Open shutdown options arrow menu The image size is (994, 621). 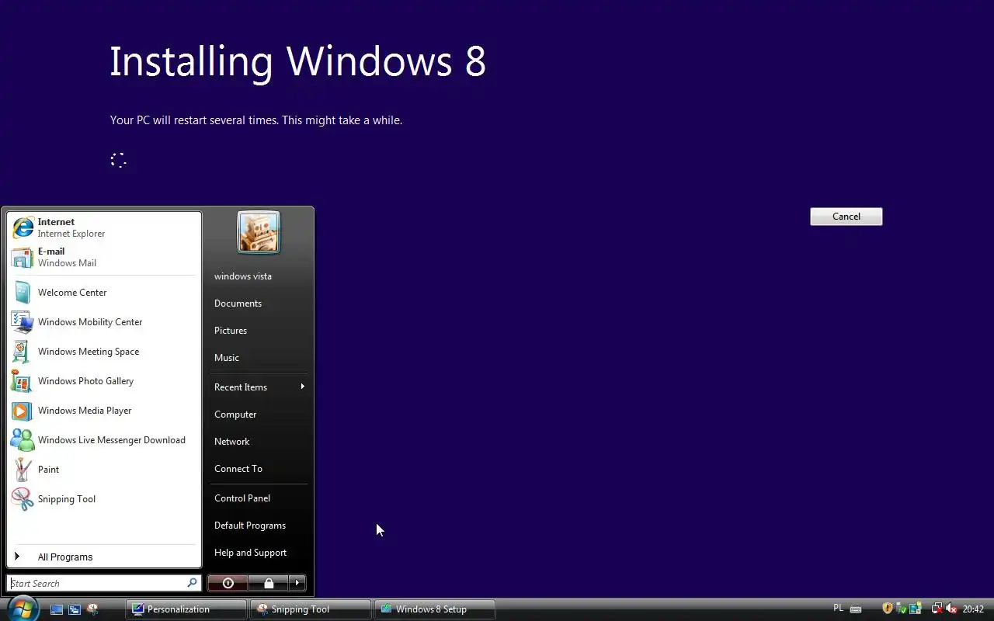point(297,583)
